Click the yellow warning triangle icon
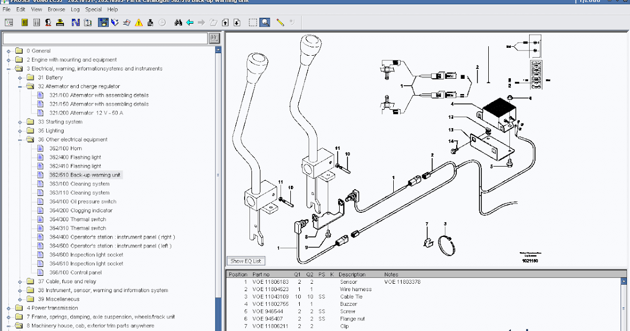The image size is (630, 331). [x=139, y=23]
